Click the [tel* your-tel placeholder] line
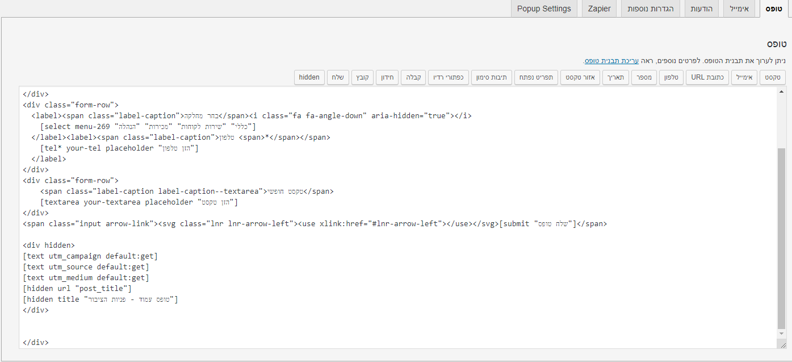This screenshot has width=792, height=362. click(x=120, y=148)
